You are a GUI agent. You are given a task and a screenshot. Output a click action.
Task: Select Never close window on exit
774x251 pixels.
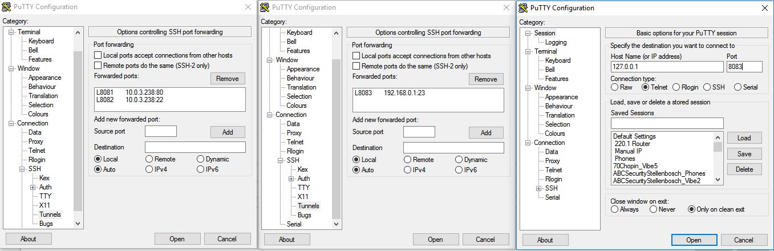point(654,209)
